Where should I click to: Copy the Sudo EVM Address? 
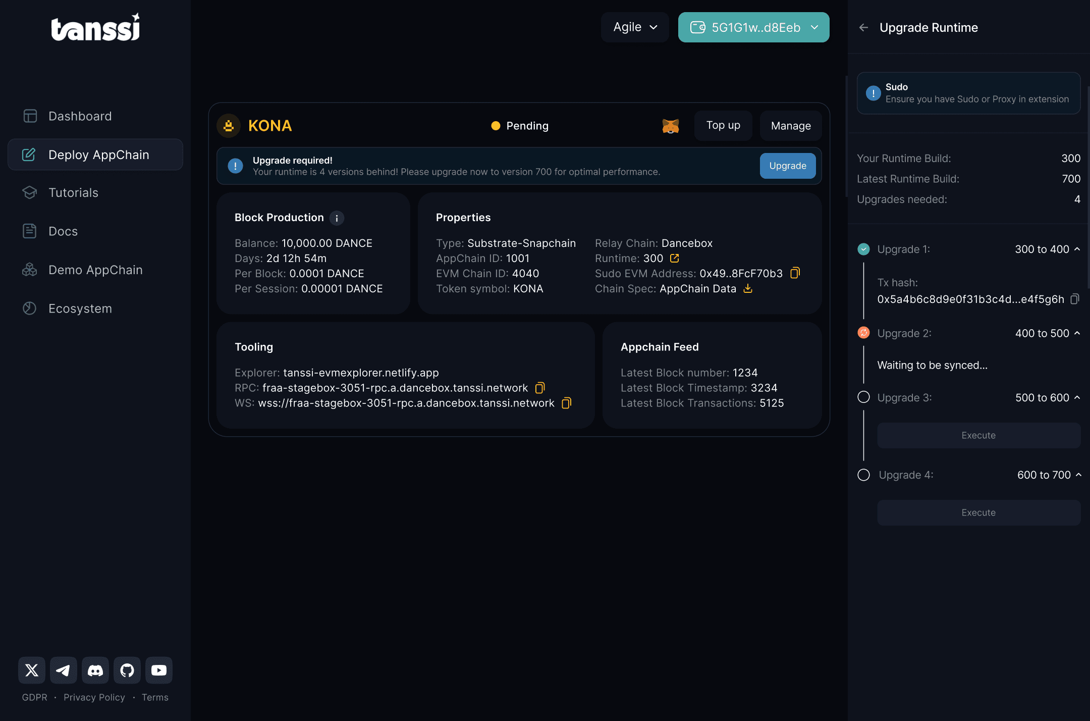click(x=795, y=273)
